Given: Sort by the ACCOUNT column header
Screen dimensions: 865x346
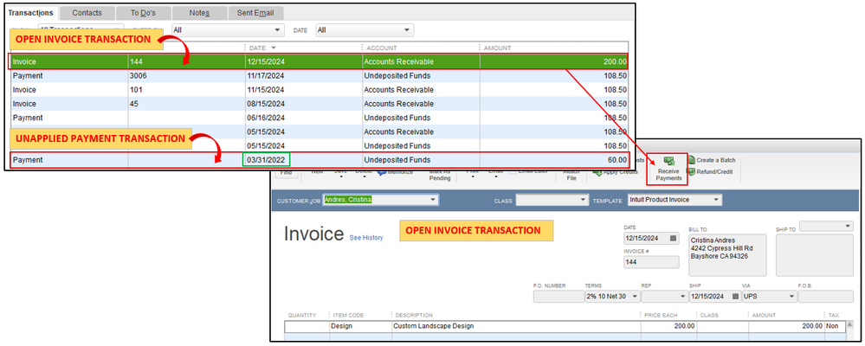Looking at the screenshot, I should click(382, 48).
